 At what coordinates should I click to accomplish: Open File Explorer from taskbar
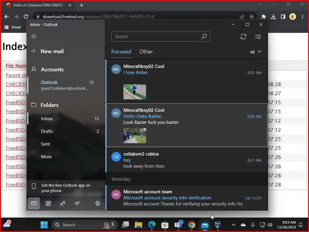138,225
